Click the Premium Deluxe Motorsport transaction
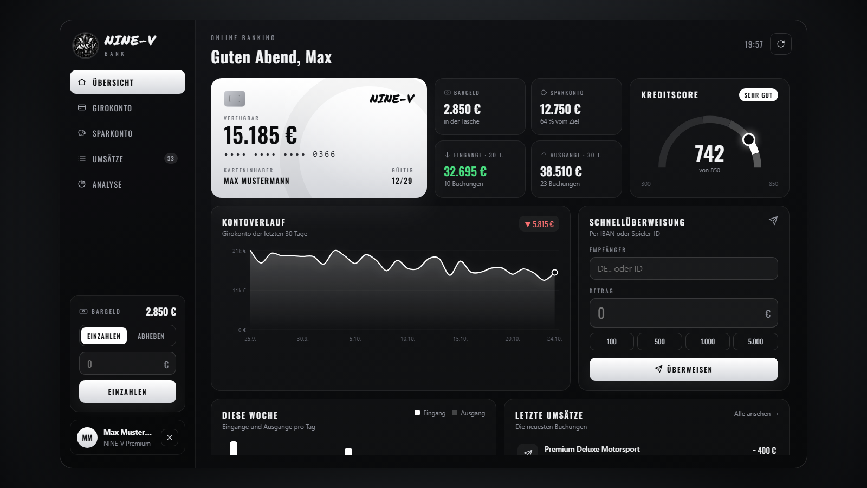Viewport: 867px width, 488px height. click(646, 450)
